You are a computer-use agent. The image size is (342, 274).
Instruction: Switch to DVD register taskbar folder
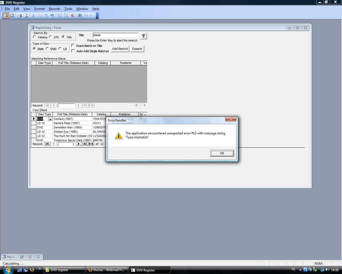pos(64,270)
